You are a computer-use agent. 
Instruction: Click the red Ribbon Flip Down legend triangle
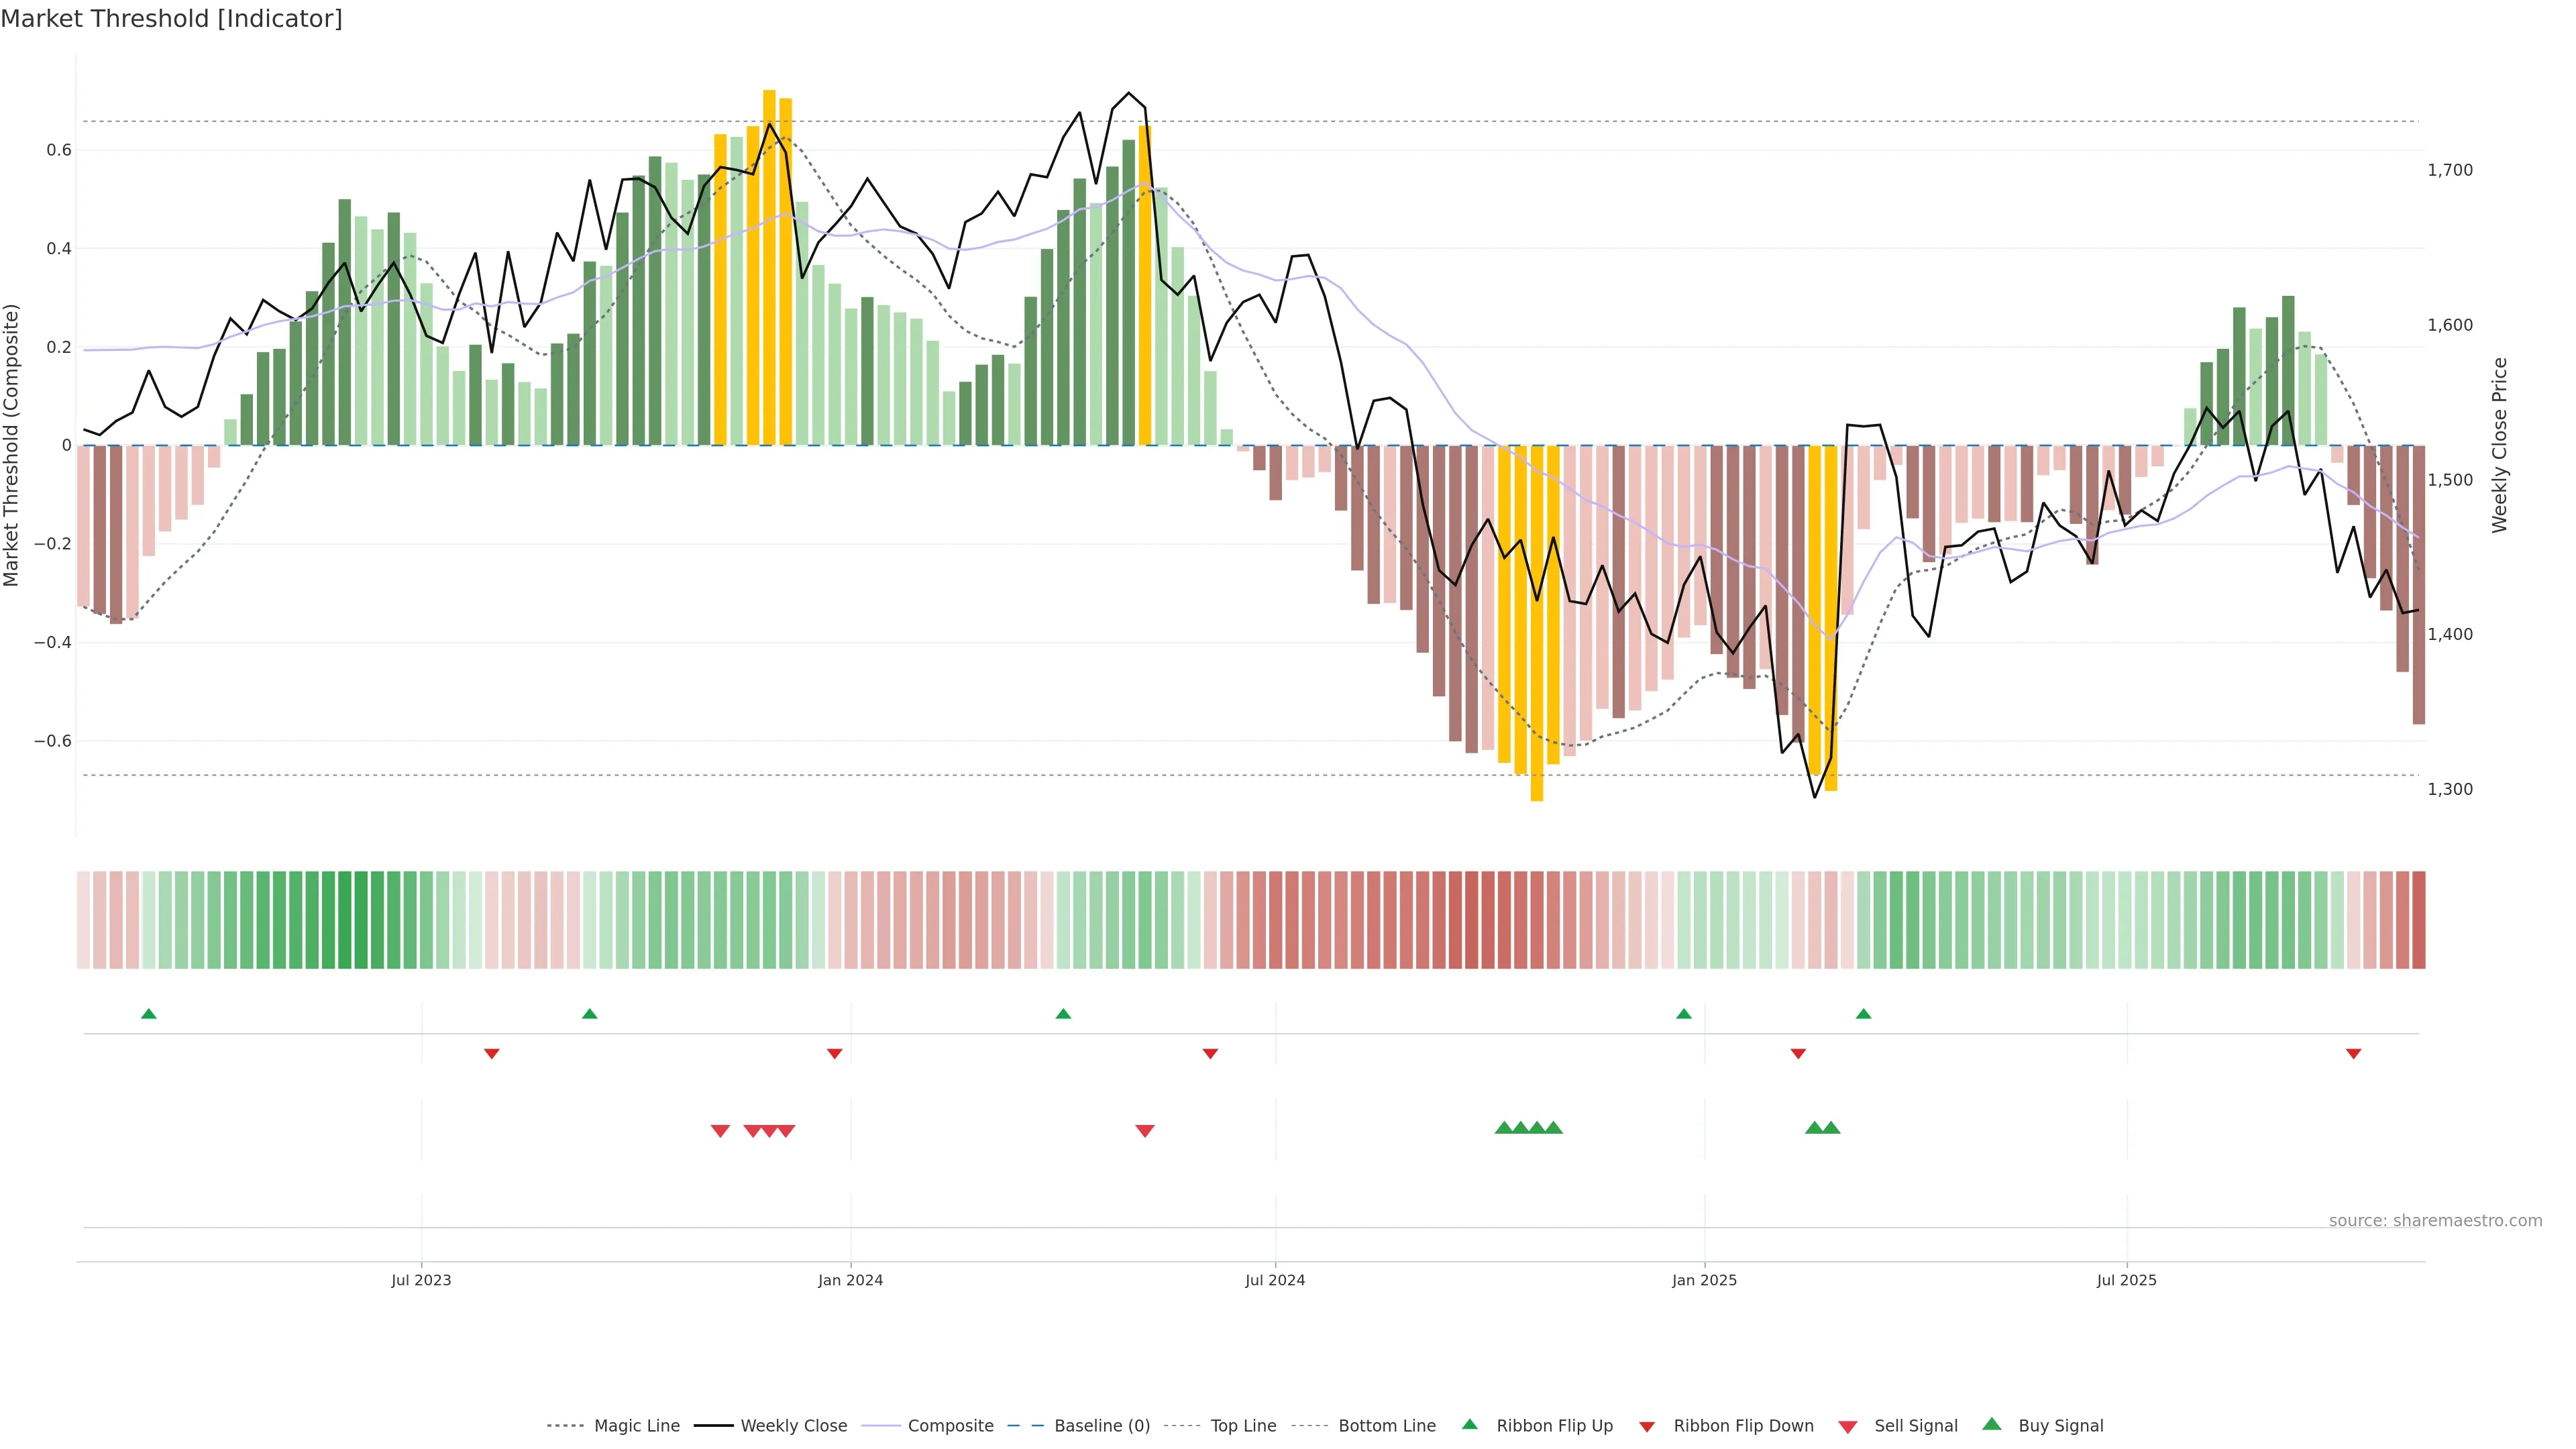point(1647,1427)
